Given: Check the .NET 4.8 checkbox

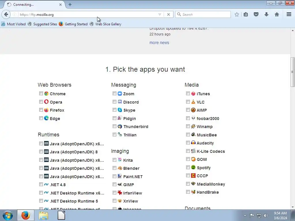Looking at the screenshot, I should (x=41, y=184).
